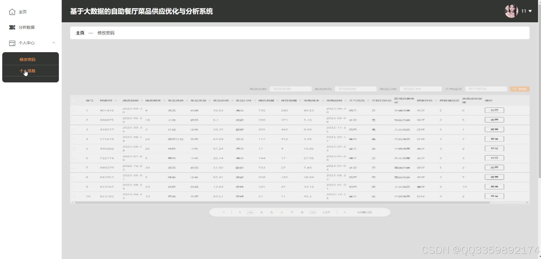Viewport: 541px width, 259px height.
Task: Click the price cell 97.24
Action: pos(218,149)
